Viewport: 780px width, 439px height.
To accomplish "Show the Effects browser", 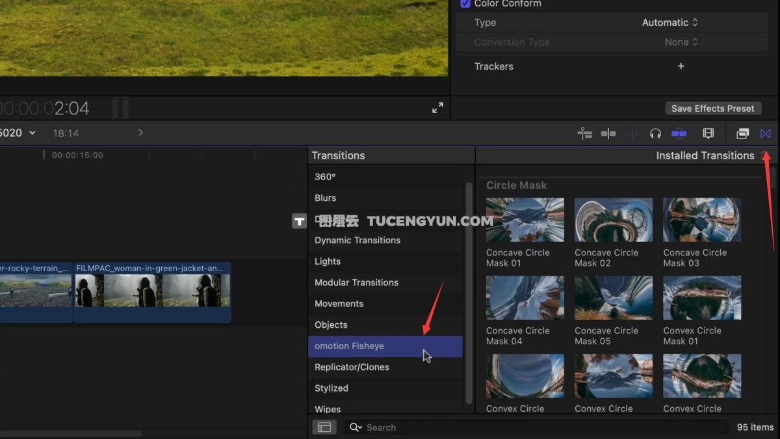I will pyautogui.click(x=742, y=133).
